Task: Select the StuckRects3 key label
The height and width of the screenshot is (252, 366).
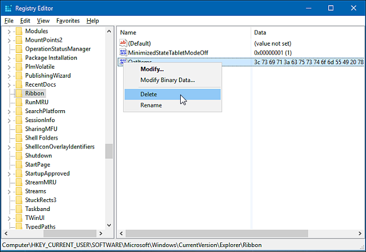Action: pos(41,200)
